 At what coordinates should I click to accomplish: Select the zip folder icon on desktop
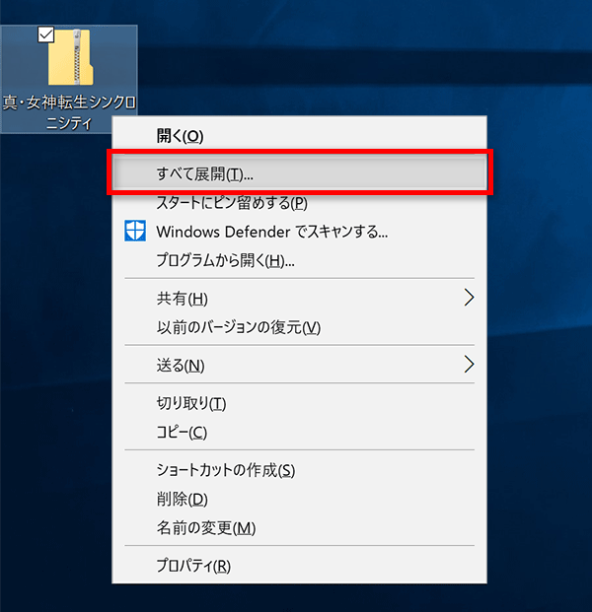click(x=71, y=57)
